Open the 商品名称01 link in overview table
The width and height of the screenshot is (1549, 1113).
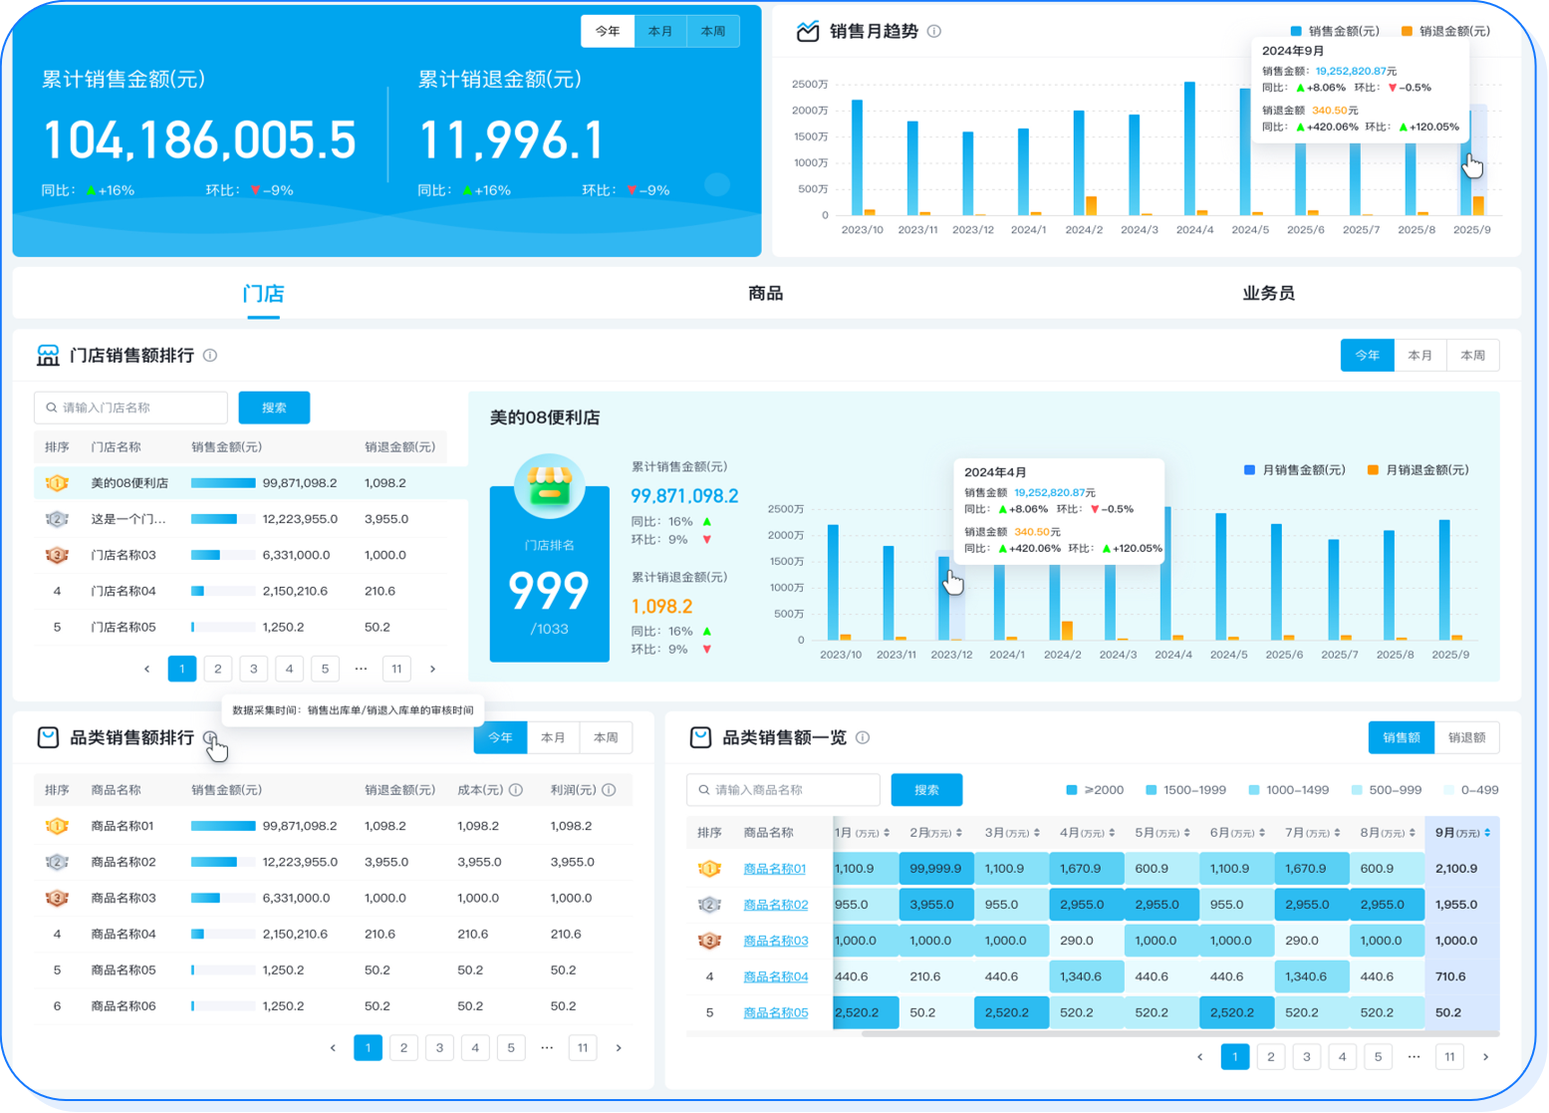point(774,869)
